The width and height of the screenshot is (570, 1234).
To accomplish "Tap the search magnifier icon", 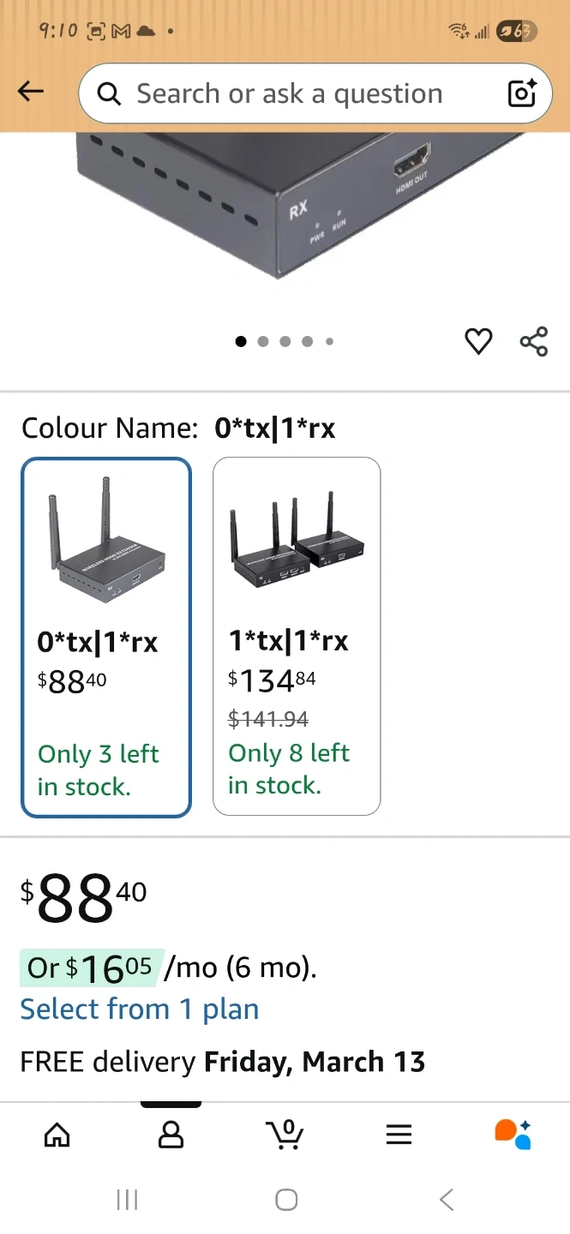I will point(110,93).
